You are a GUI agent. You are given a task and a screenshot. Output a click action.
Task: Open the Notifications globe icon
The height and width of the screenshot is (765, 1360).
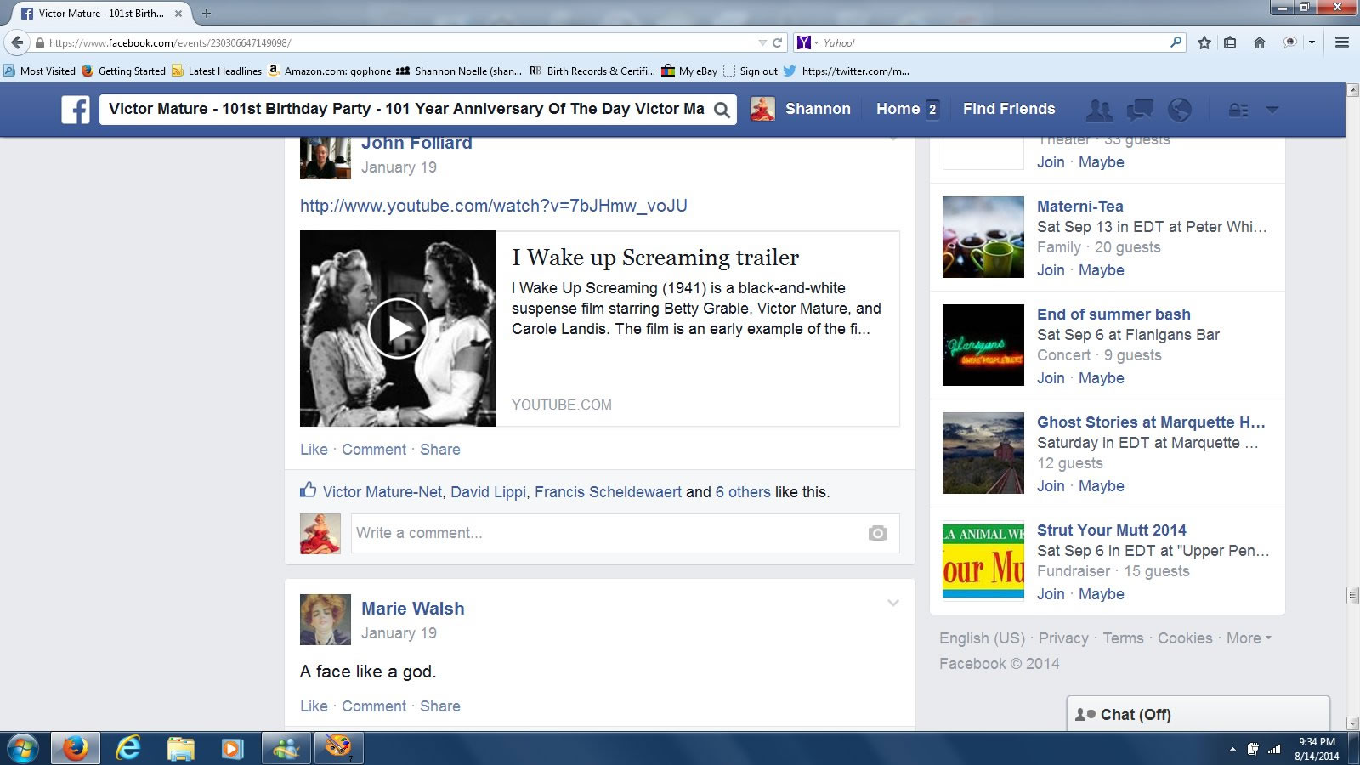coord(1180,110)
